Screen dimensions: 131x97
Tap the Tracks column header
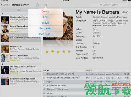pos(46,70)
